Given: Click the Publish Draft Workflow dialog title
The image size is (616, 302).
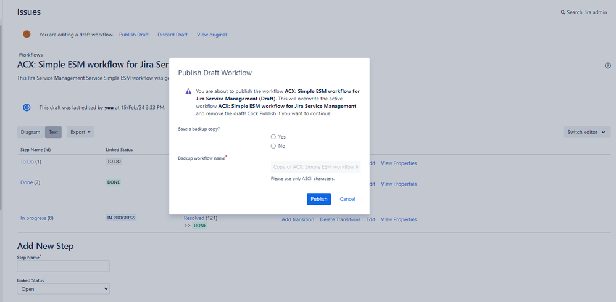Looking at the screenshot, I should [215, 73].
